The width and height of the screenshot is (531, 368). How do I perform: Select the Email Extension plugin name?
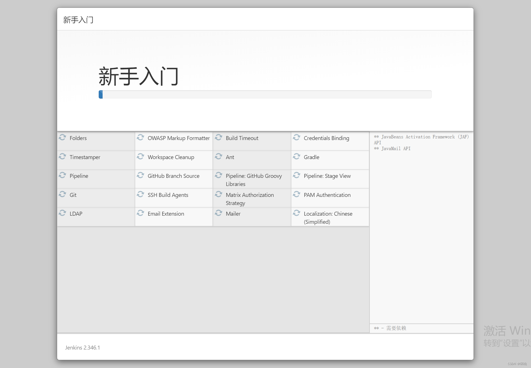[166, 214]
